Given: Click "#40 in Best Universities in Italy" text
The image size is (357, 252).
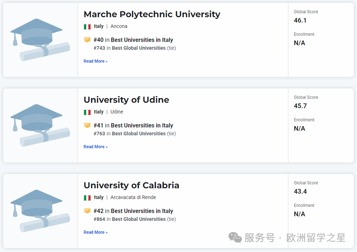Looking at the screenshot, I should coord(133,40).
